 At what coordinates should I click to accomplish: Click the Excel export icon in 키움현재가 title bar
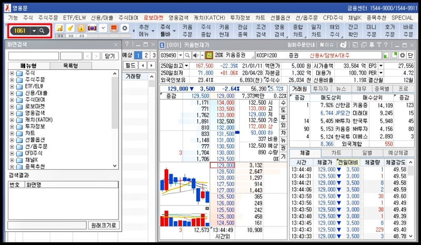(343, 45)
